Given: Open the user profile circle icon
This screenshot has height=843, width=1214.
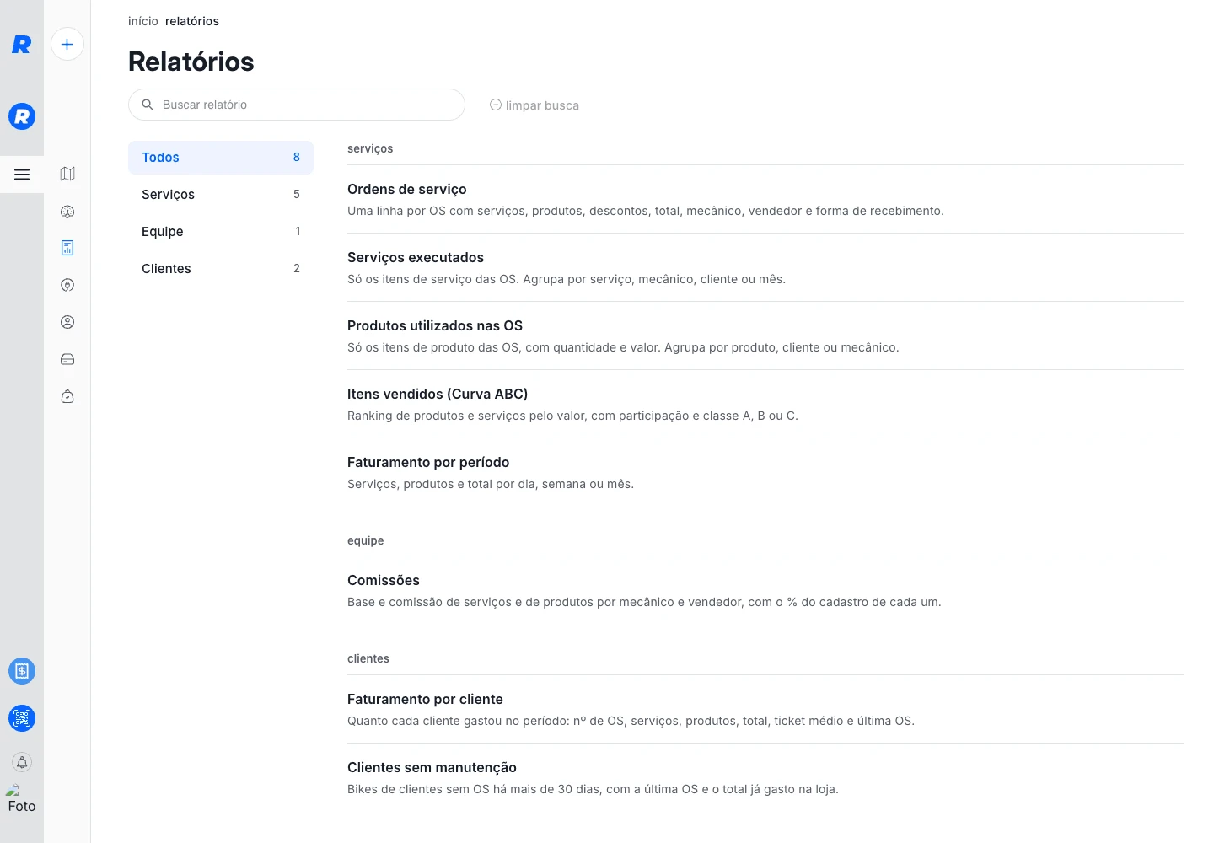Looking at the screenshot, I should 67,322.
